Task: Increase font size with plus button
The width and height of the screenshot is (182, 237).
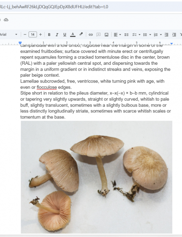Action: pyautogui.click(x=40, y=34)
